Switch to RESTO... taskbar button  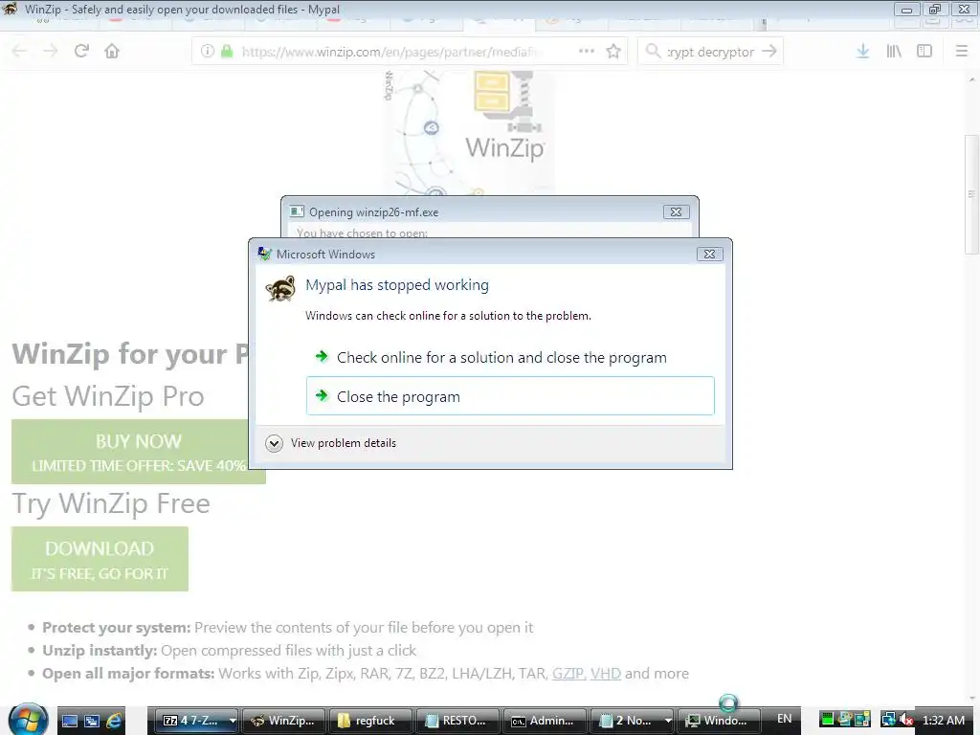(457, 721)
